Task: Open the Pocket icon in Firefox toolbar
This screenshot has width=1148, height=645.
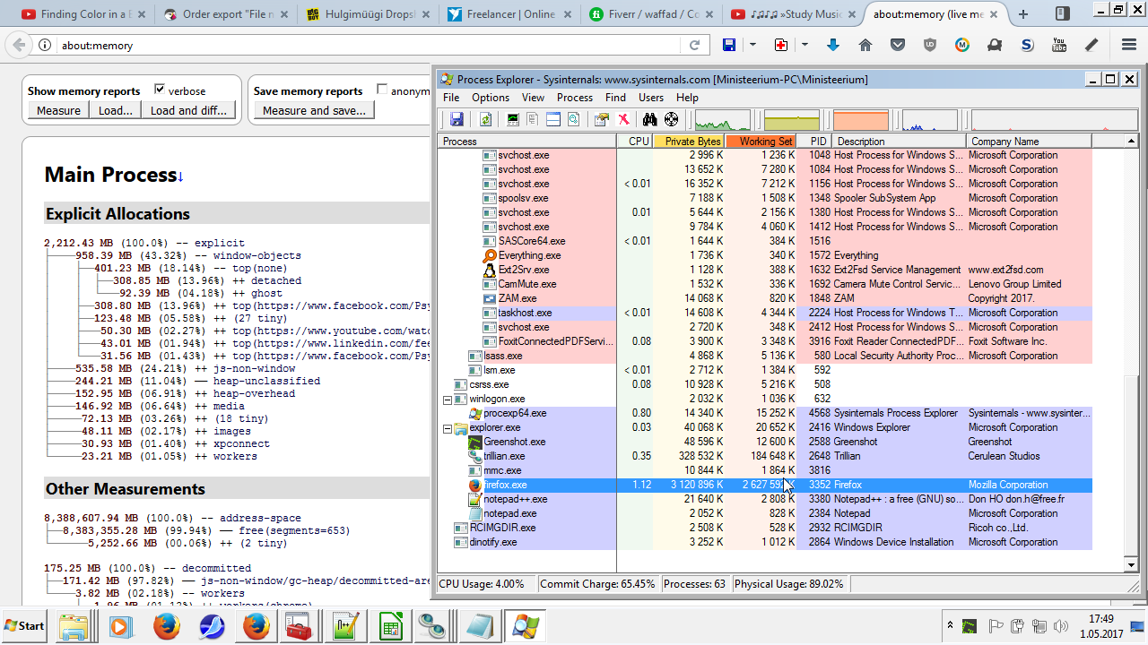Action: pyautogui.click(x=897, y=45)
